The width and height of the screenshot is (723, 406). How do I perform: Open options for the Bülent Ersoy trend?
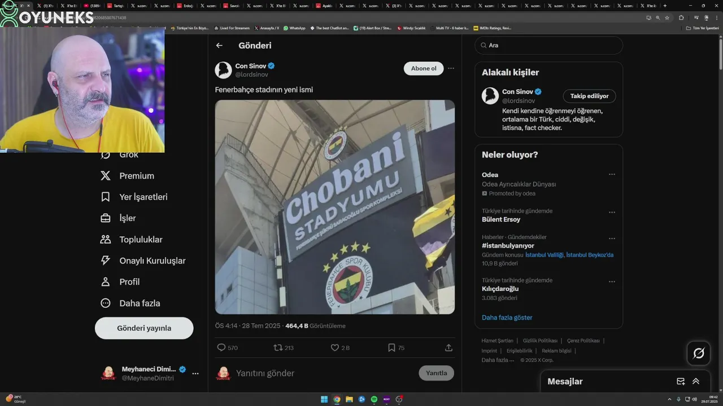pyautogui.click(x=612, y=213)
